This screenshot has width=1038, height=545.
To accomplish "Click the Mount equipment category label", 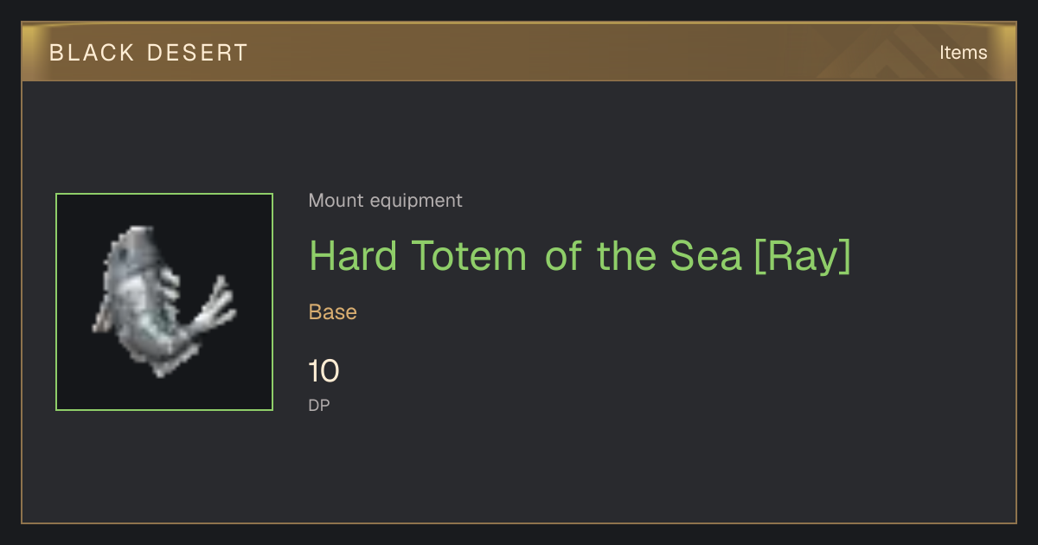I will pyautogui.click(x=385, y=201).
